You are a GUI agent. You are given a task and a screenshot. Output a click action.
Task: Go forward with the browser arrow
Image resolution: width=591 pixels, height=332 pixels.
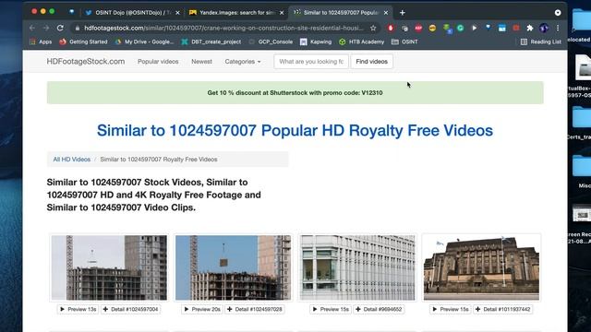click(x=46, y=28)
